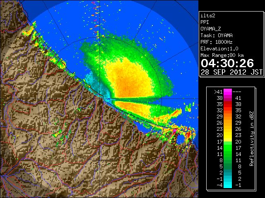
Task: Pick the cyan -4 dBZ color band
Action: [x=228, y=185]
